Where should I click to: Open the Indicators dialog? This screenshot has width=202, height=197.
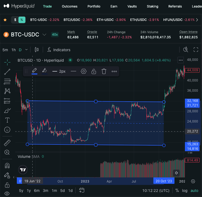point(59,50)
